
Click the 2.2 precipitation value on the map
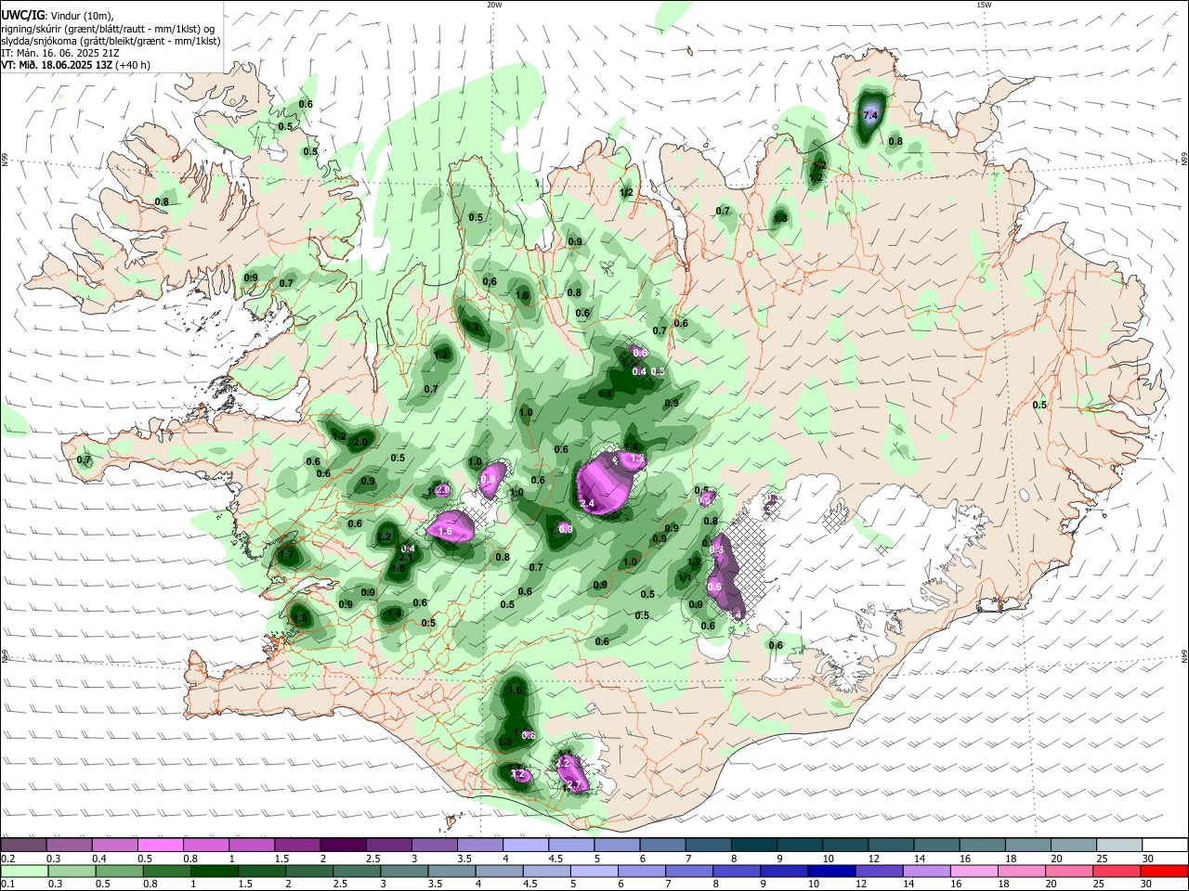[x=385, y=536]
